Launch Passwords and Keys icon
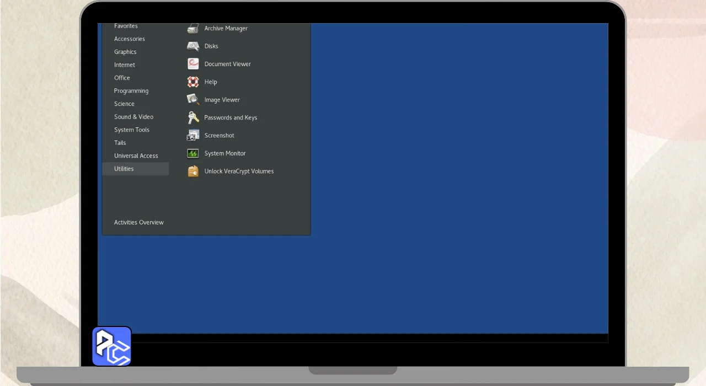The width and height of the screenshot is (706, 386). (x=193, y=117)
